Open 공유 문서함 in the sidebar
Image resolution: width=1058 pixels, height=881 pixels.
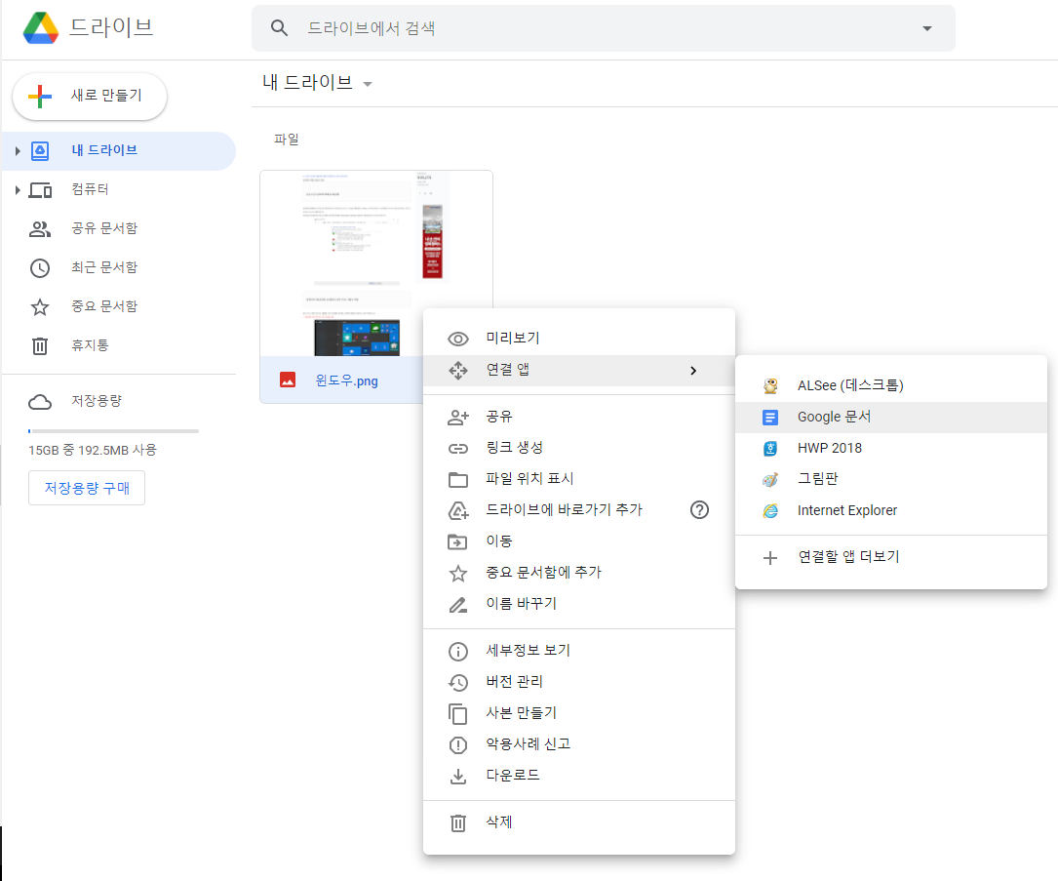point(119,229)
